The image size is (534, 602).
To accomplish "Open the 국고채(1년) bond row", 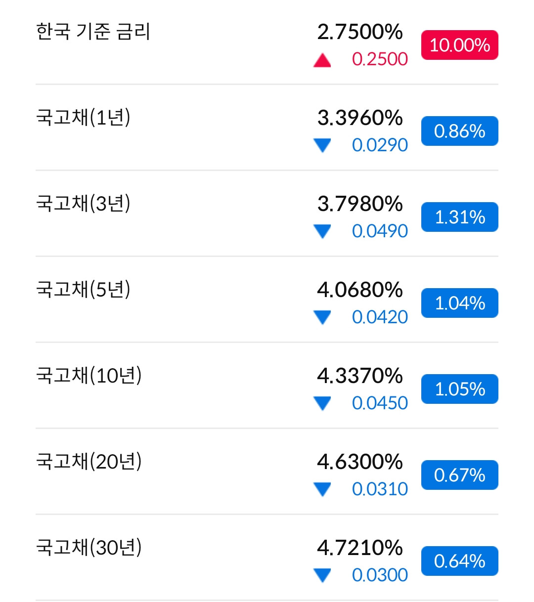I will click(267, 128).
